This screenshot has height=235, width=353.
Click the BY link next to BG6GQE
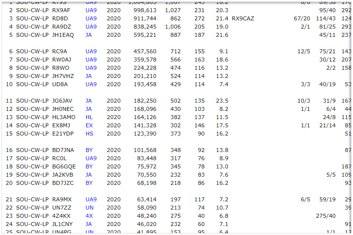pos(89,166)
